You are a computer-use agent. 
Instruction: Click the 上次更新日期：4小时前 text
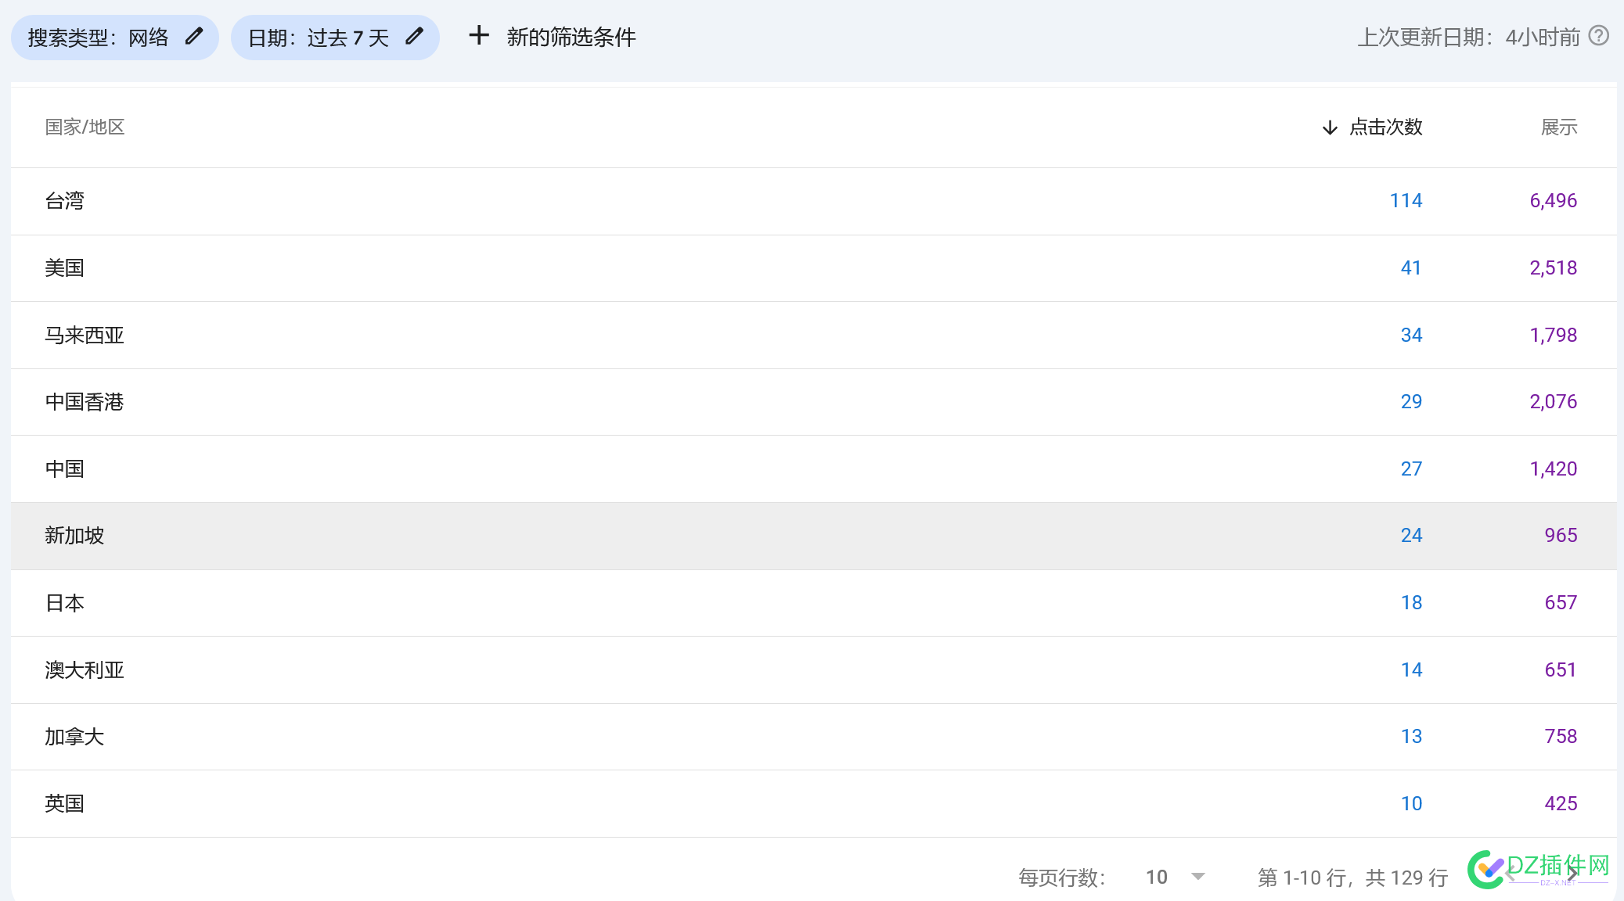click(1469, 37)
